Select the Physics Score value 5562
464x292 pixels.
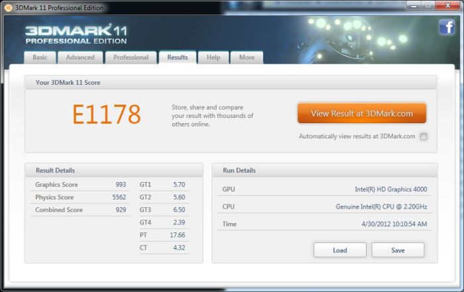pyautogui.click(x=119, y=197)
